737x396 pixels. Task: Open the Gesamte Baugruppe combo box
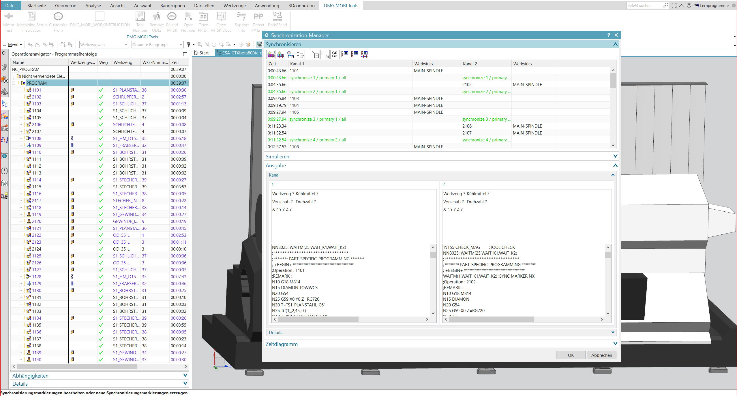pyautogui.click(x=157, y=45)
